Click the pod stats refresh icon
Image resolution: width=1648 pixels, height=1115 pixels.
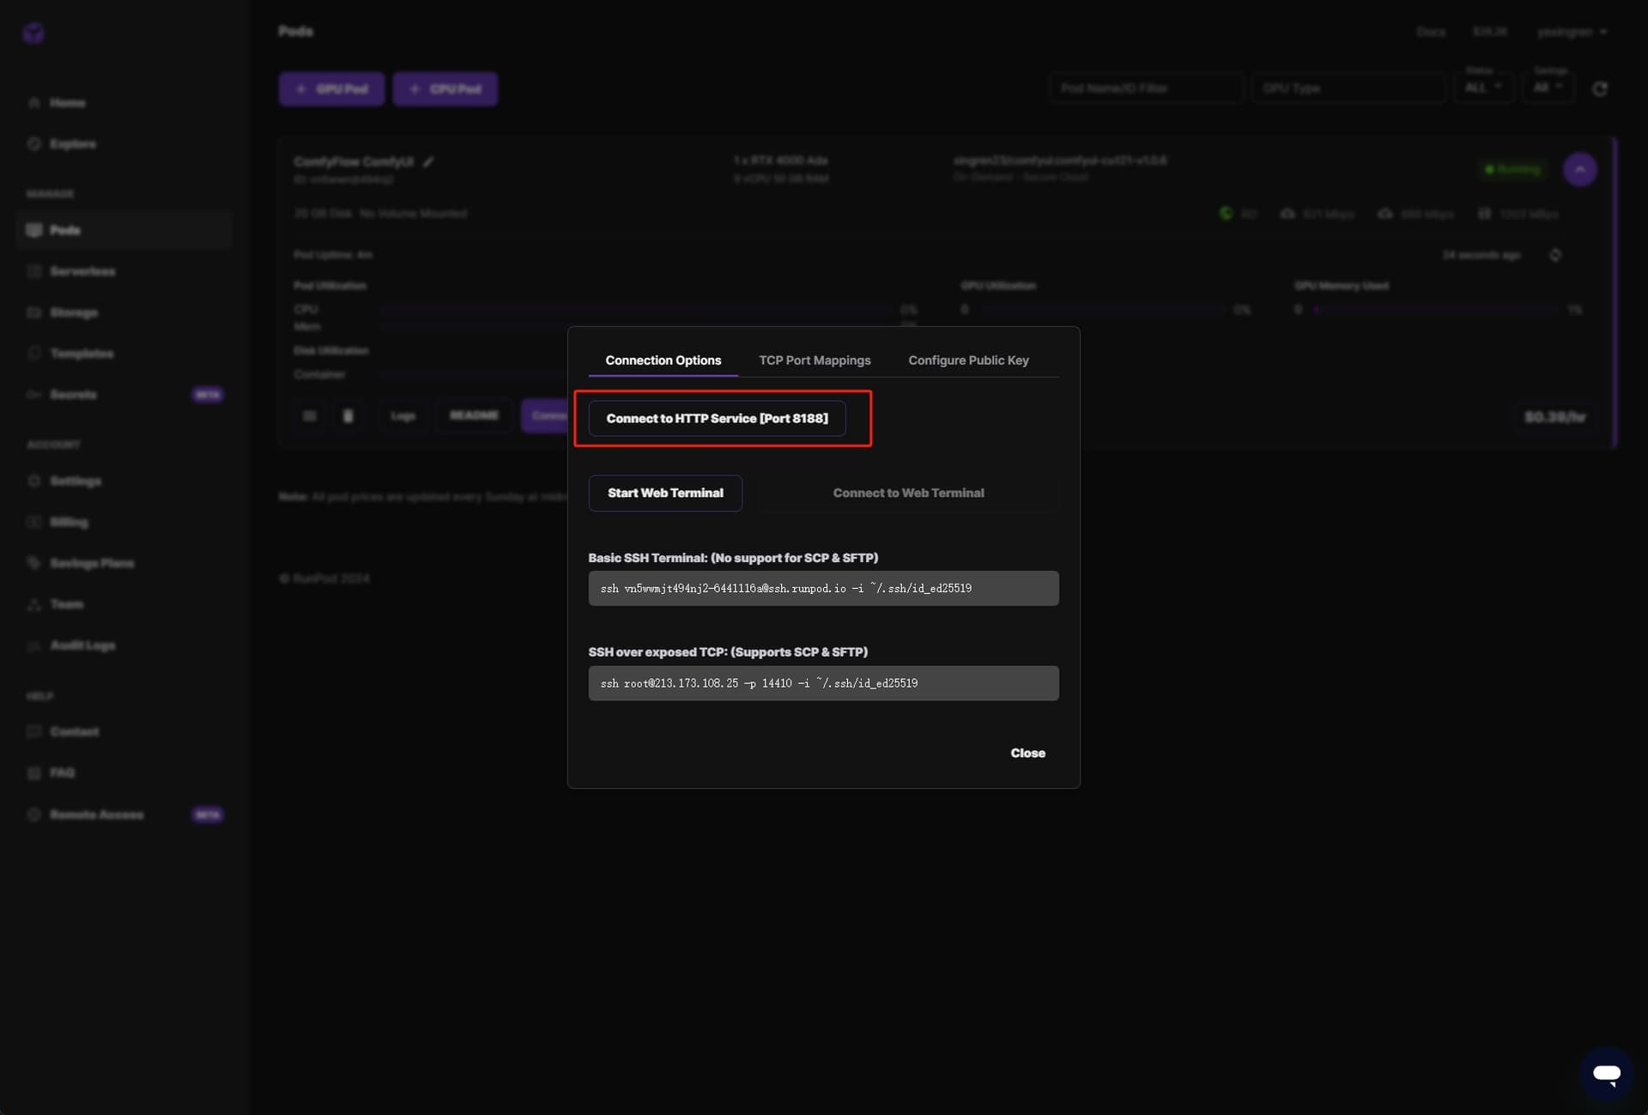click(1554, 256)
